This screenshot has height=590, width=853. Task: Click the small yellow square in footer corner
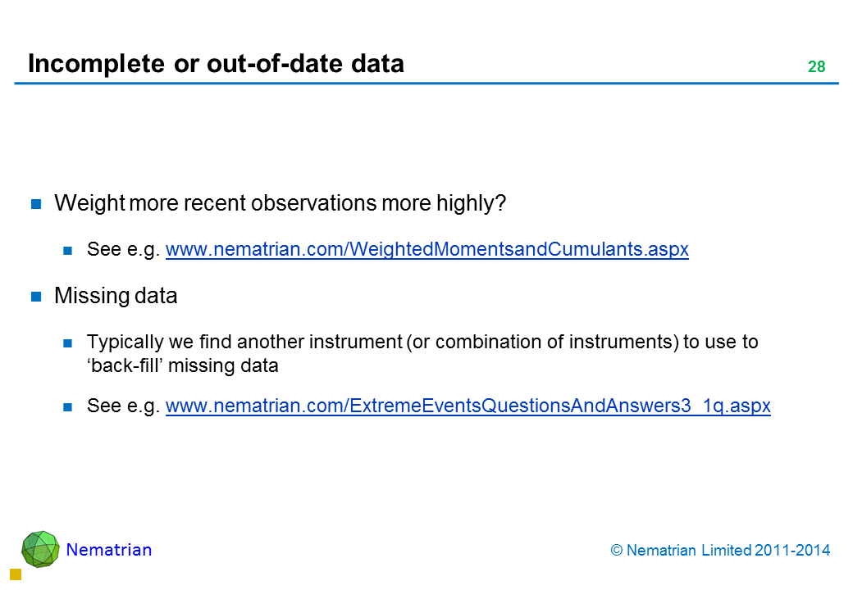tap(15, 575)
